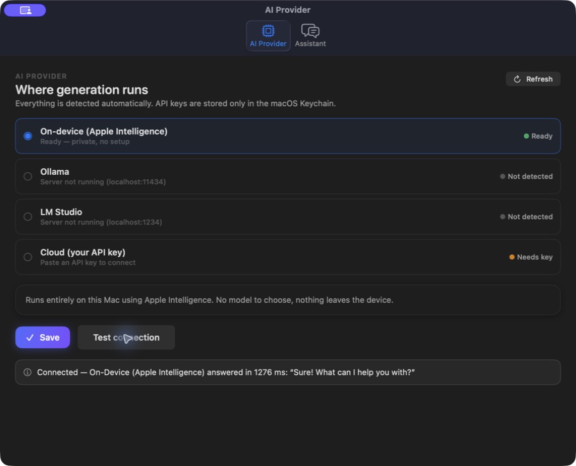Switch to the AI Provider tab
This screenshot has height=466, width=576.
point(268,36)
